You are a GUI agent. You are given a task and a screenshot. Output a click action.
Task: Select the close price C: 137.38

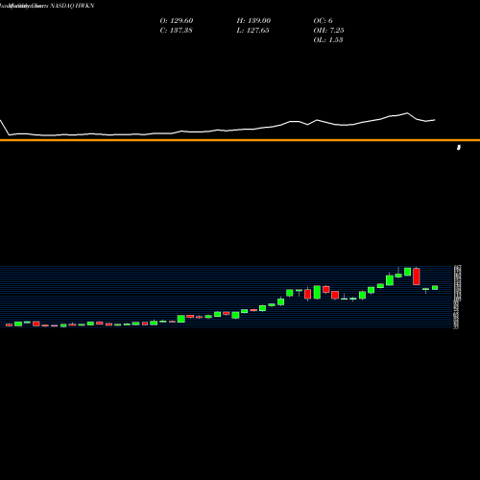tap(176, 30)
